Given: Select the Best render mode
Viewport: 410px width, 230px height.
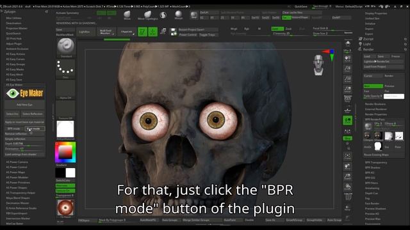Looking at the screenshot, I should pos(373,86).
